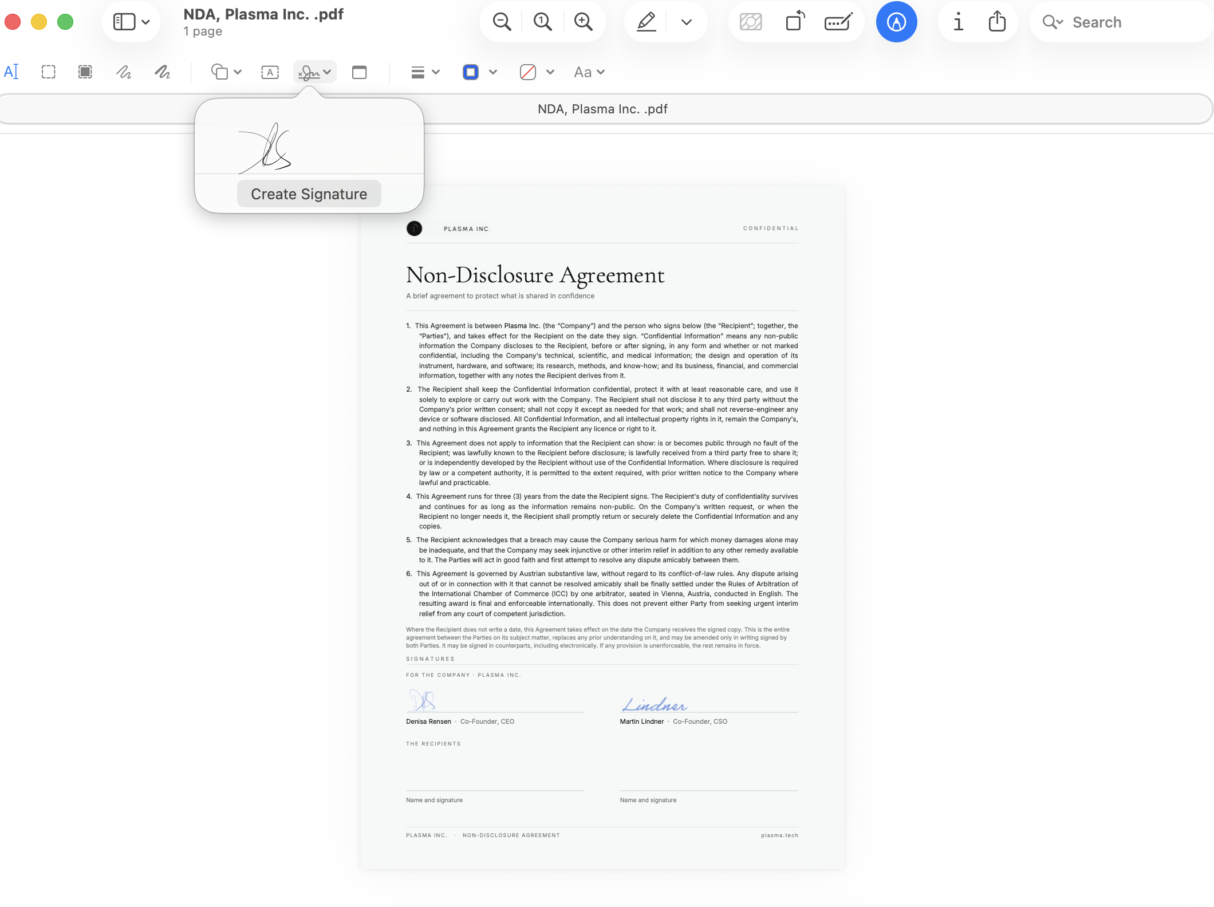Click the Non-Disclosure Agreement heading
This screenshot has width=1214, height=907.
point(535,275)
